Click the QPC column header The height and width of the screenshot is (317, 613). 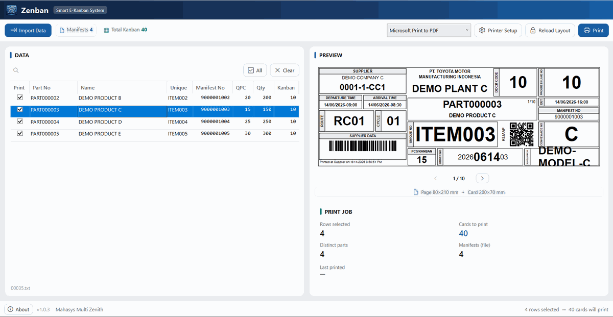click(x=243, y=88)
